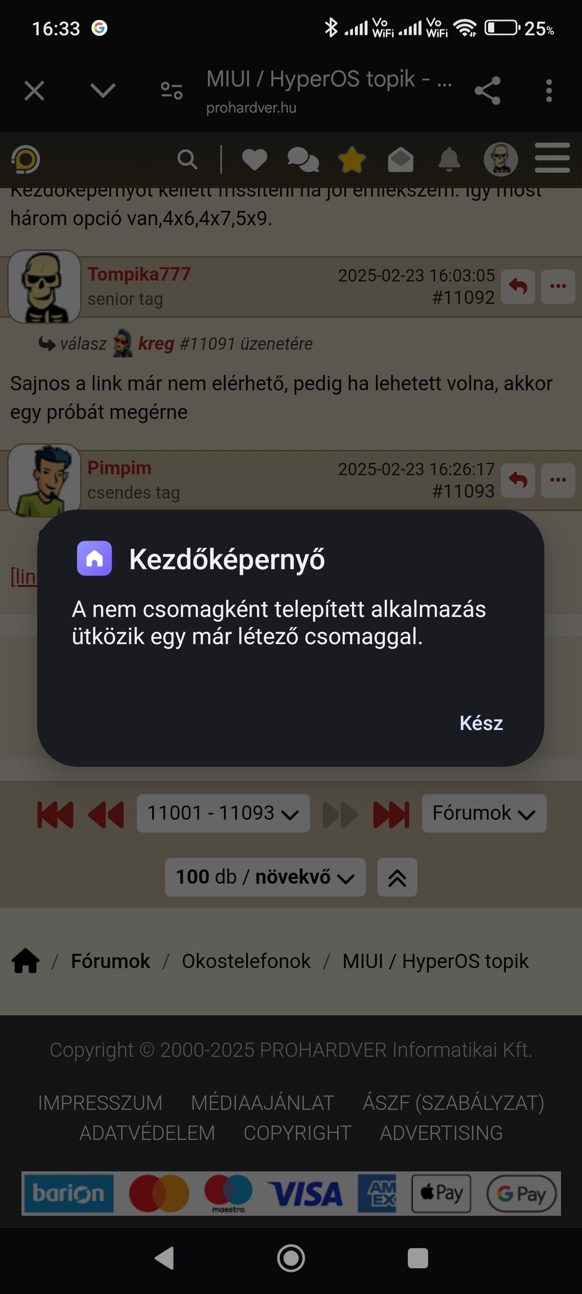Open the hamburger menu in site header
The height and width of the screenshot is (1294, 582).
coord(552,158)
